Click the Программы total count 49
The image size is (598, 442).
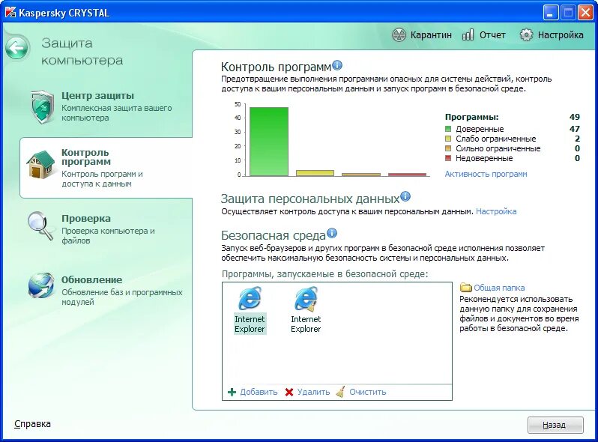[x=575, y=117]
